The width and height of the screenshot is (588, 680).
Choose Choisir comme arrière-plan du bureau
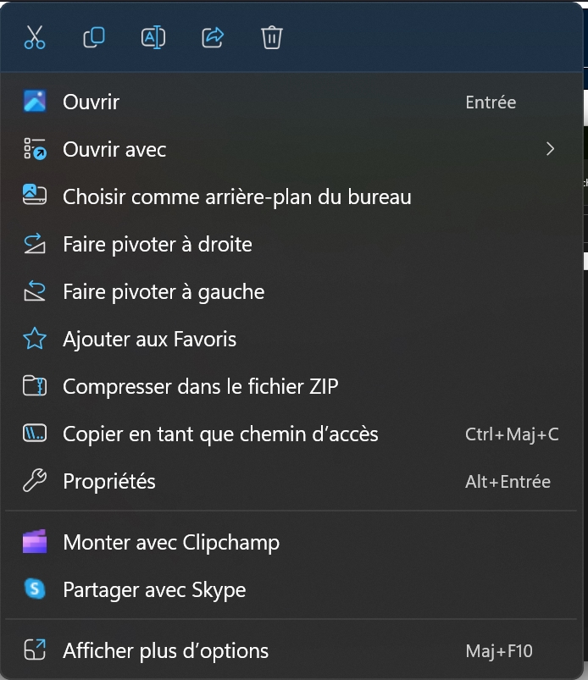pyautogui.click(x=237, y=197)
